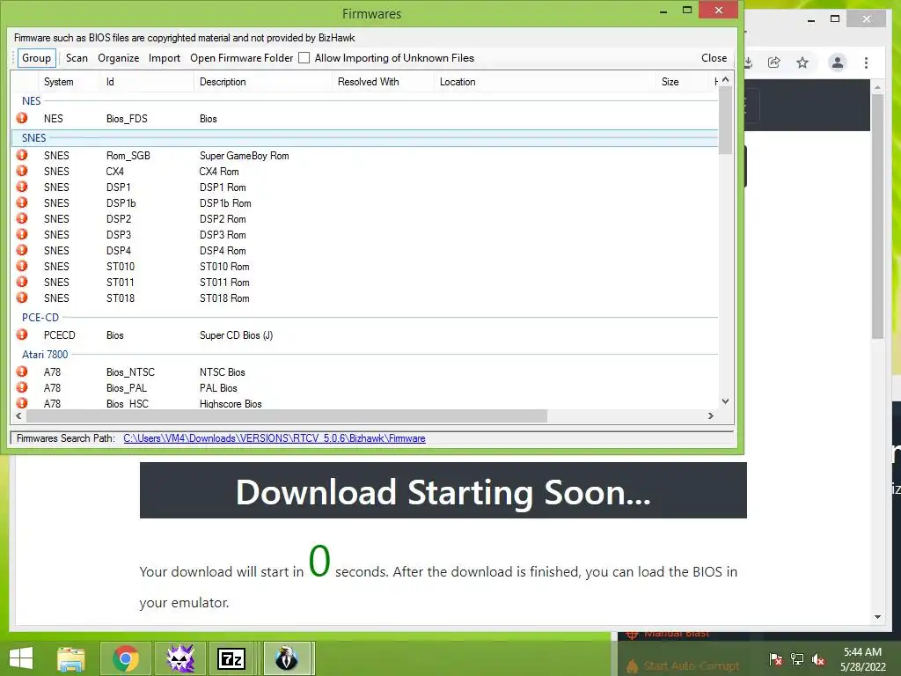
Task: Select the Highscore Bios description text
Action: [x=231, y=403]
